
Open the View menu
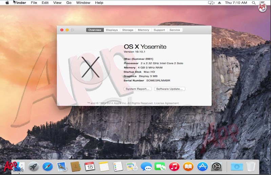coord(57,3)
